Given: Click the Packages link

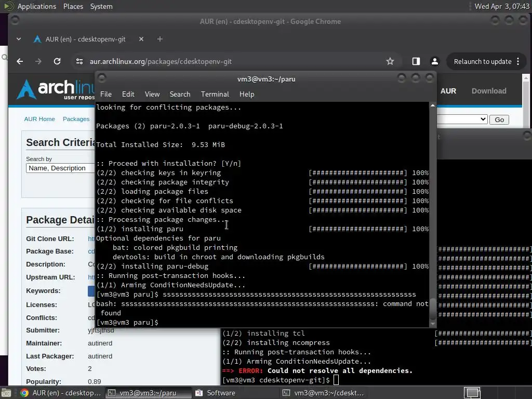Looking at the screenshot, I should (76, 119).
